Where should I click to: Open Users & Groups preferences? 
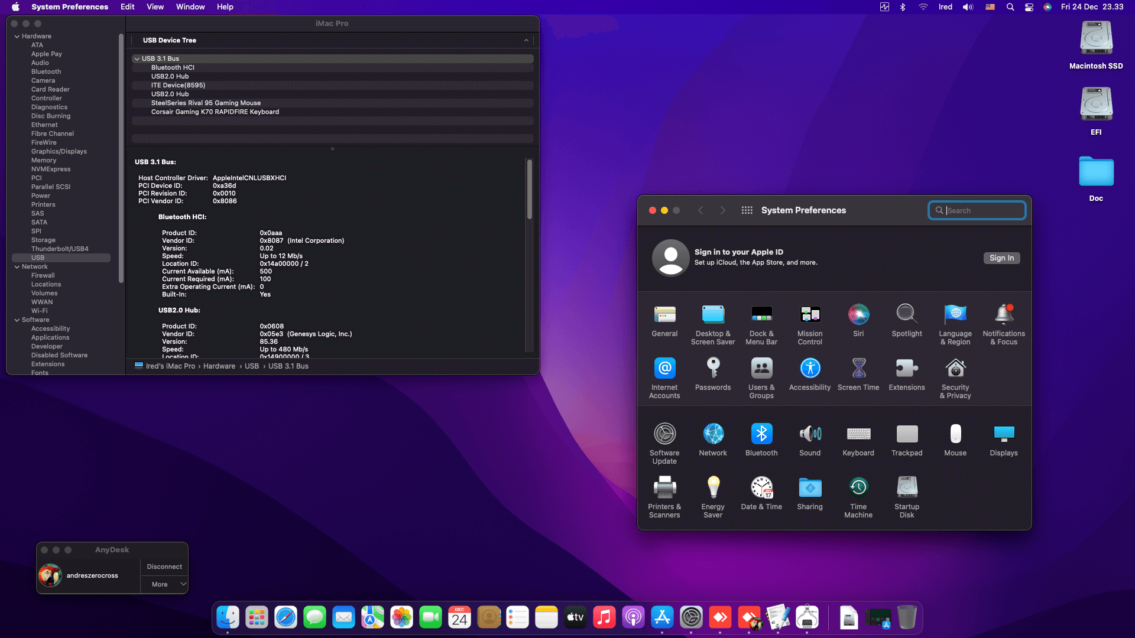point(761,379)
